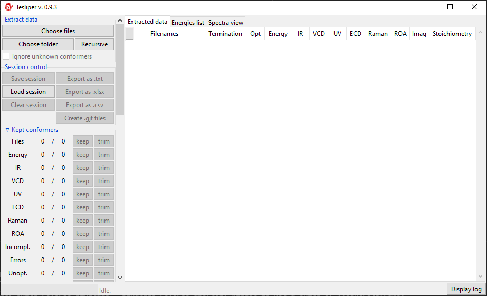Collapse the Kept conformers section
Viewport: 487px width, 296px height.
coord(7,130)
